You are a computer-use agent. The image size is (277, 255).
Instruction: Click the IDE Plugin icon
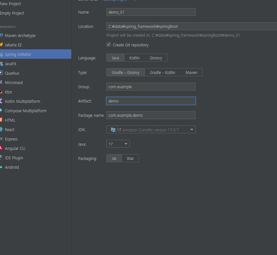(x=1, y=157)
